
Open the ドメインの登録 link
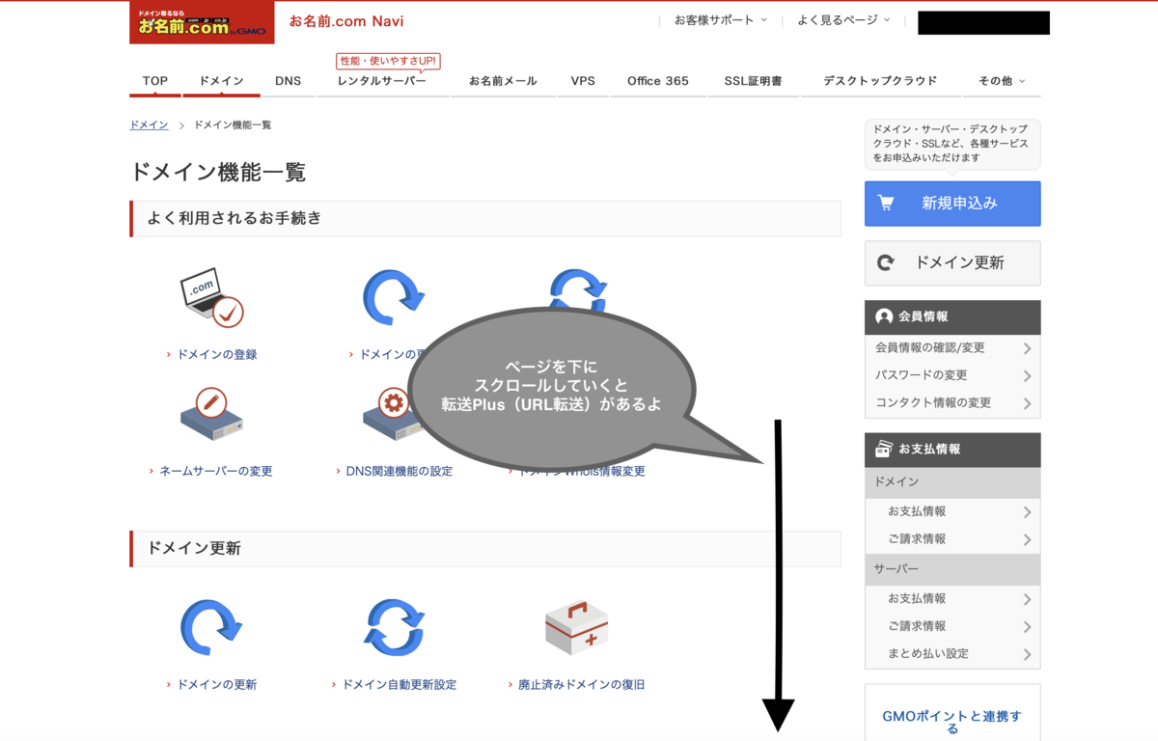tap(217, 355)
